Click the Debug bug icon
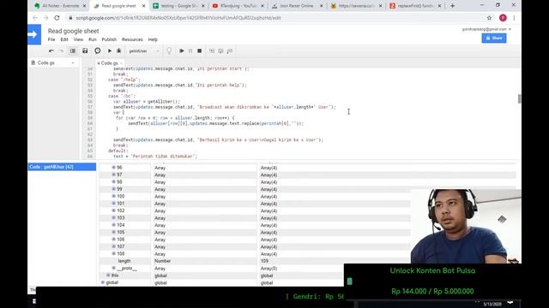Viewport: 549px width, 308px height. [119, 51]
